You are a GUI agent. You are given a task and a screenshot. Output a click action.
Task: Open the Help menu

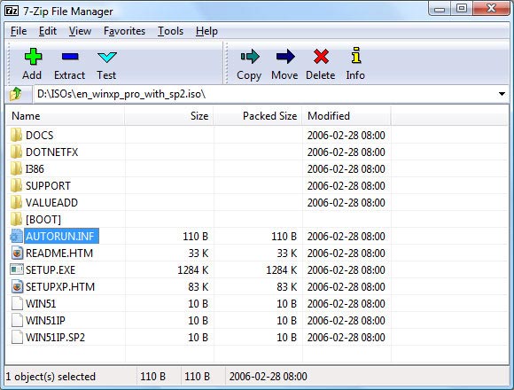206,31
